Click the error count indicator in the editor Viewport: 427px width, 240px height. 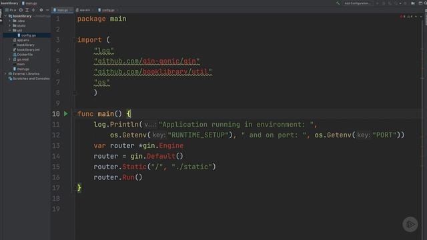click(x=402, y=17)
